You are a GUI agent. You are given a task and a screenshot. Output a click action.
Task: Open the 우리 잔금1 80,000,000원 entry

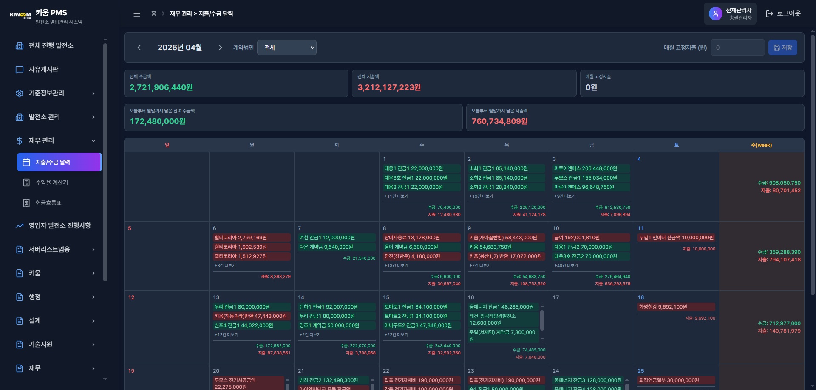[x=252, y=307]
